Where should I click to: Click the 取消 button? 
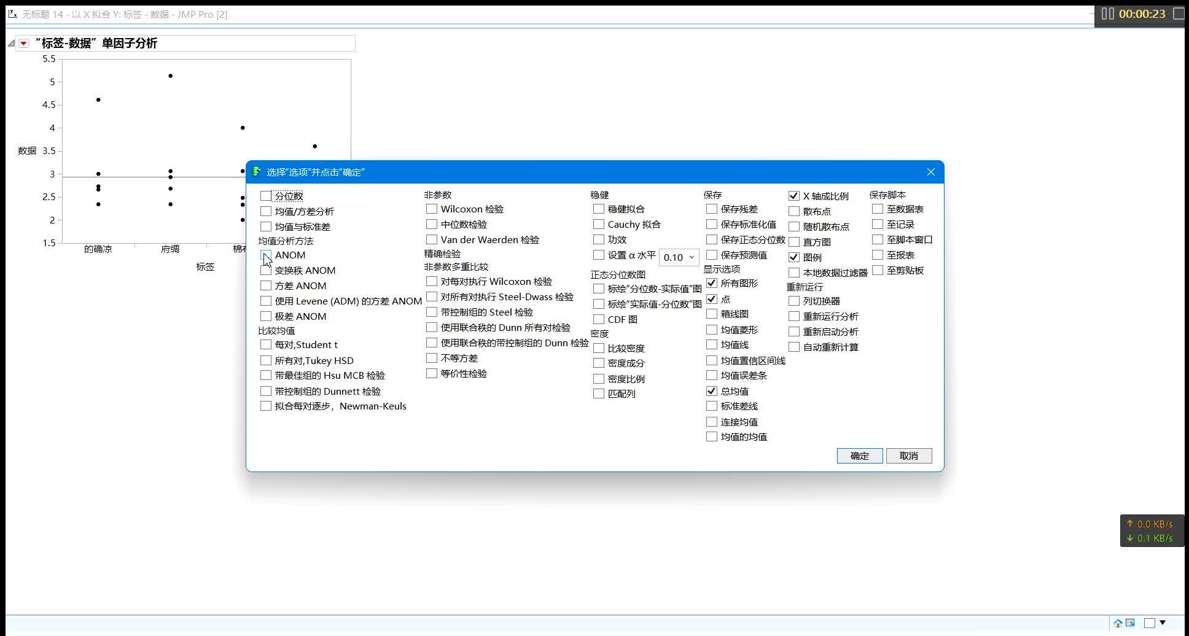point(909,456)
